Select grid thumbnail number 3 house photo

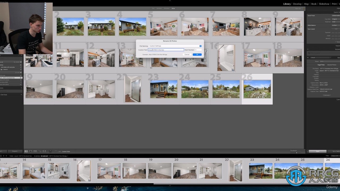[101, 27]
